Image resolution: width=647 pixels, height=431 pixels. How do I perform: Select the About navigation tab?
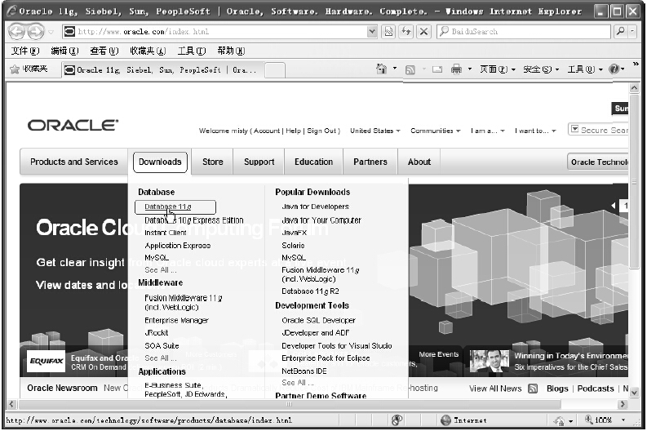419,162
